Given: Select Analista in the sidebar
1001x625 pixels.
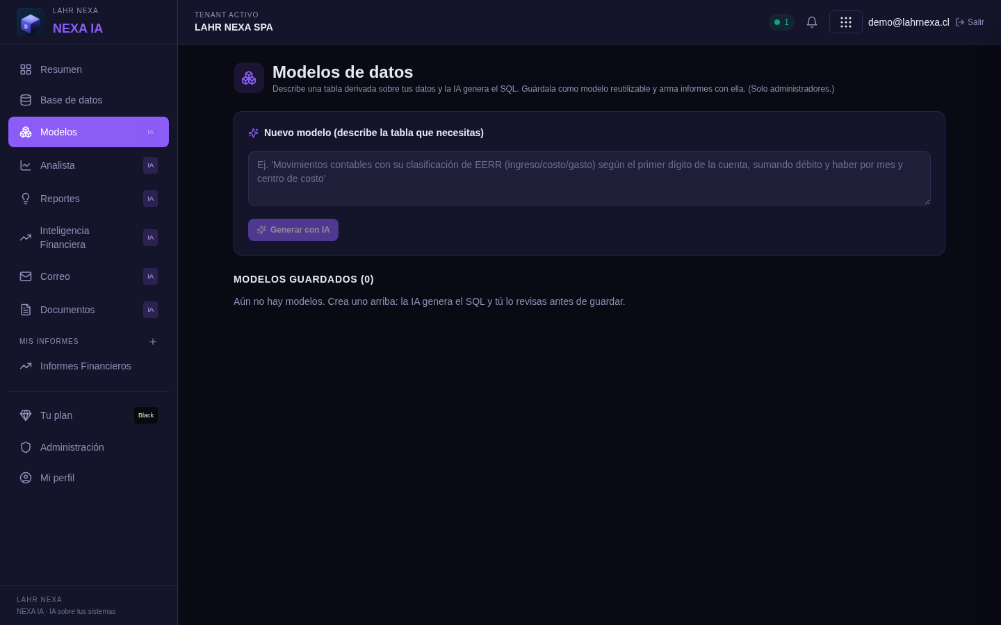Looking at the screenshot, I should click(88, 165).
